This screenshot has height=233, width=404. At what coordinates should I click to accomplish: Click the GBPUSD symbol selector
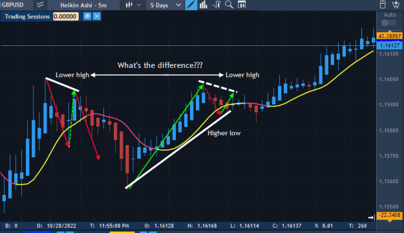point(13,5)
